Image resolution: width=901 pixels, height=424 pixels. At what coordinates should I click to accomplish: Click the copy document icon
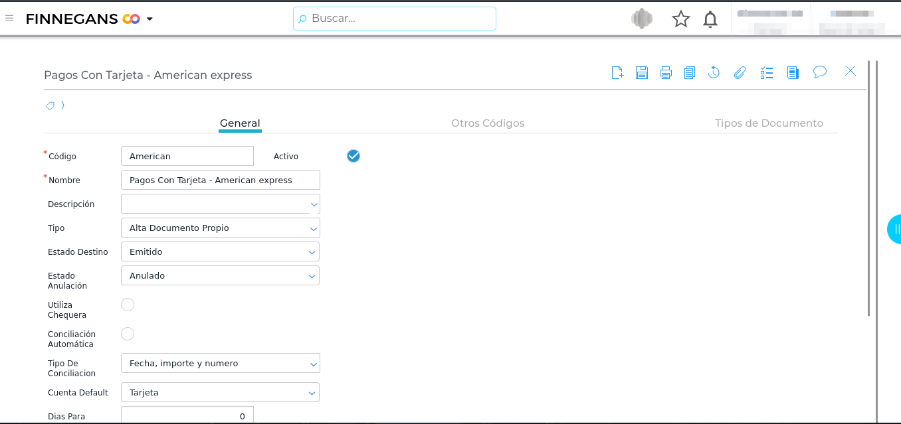point(689,72)
